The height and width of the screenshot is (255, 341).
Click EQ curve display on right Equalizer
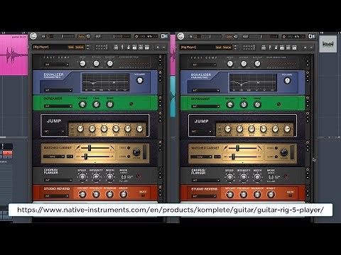point(253,82)
